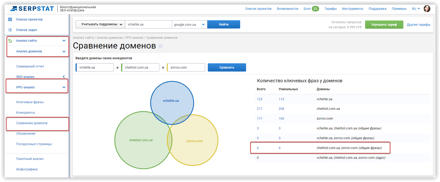Click the task list icon beside Список задач
The image size is (440, 182).
tap(10, 30)
